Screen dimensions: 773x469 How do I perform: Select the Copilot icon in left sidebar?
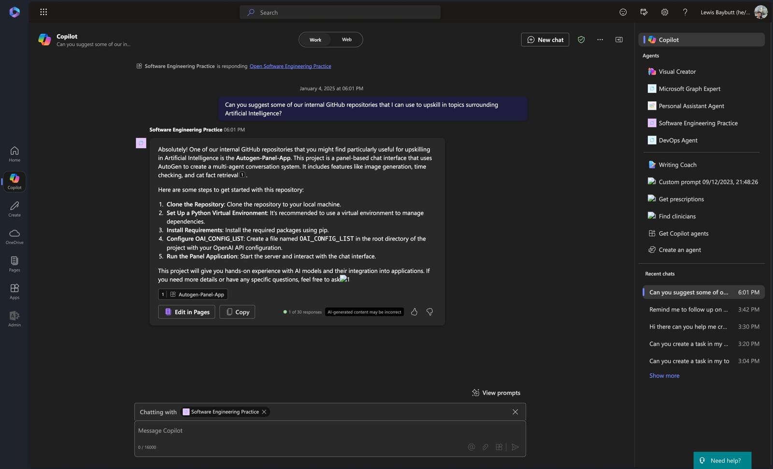click(14, 181)
